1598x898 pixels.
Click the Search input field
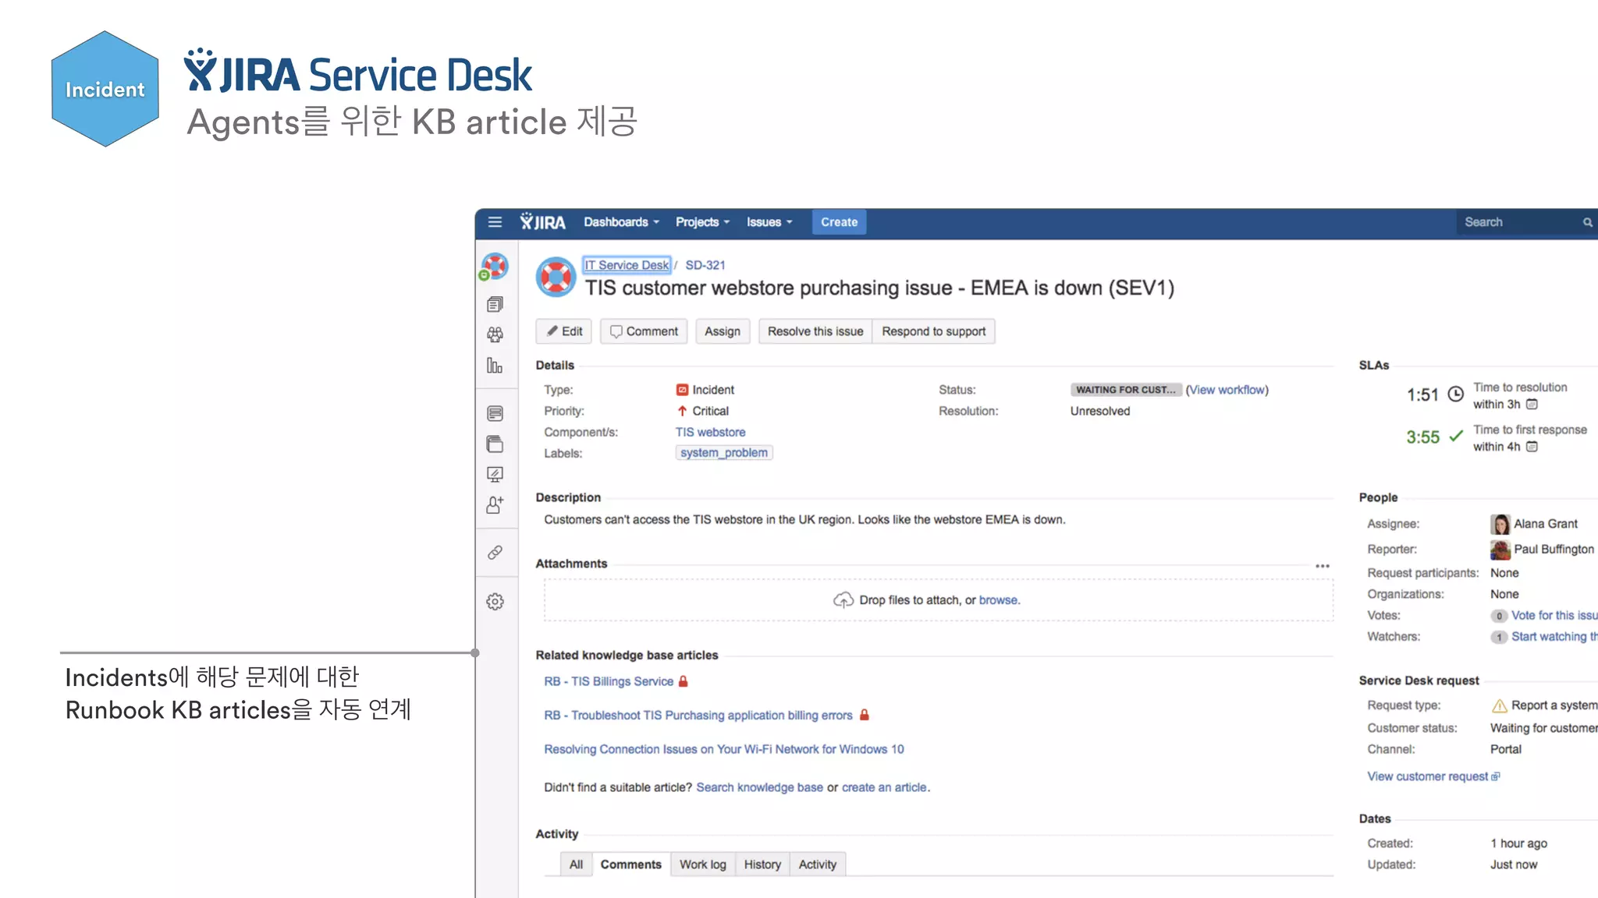tap(1527, 222)
